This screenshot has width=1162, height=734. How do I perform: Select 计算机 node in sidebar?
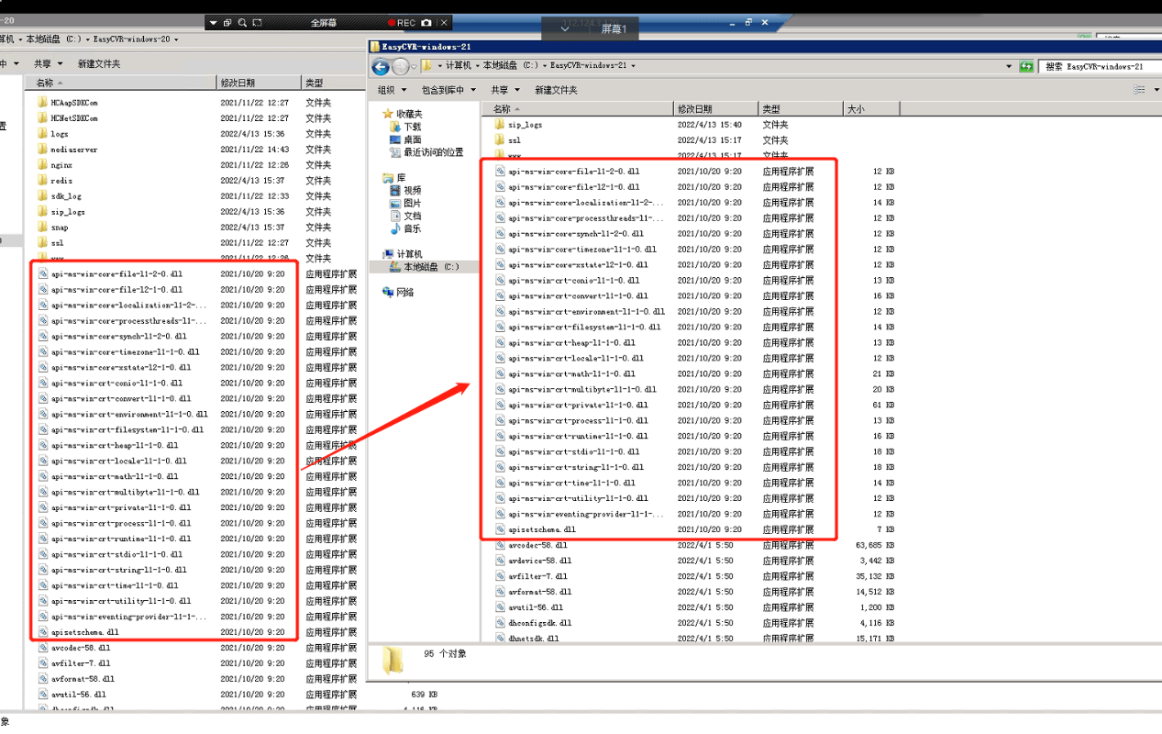coord(403,254)
